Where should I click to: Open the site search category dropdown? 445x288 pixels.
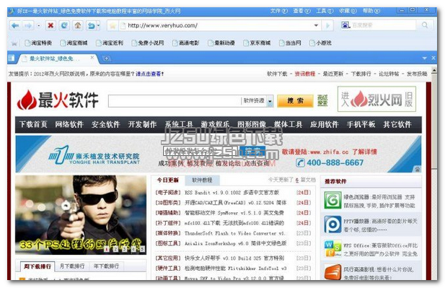pyautogui.click(x=270, y=101)
